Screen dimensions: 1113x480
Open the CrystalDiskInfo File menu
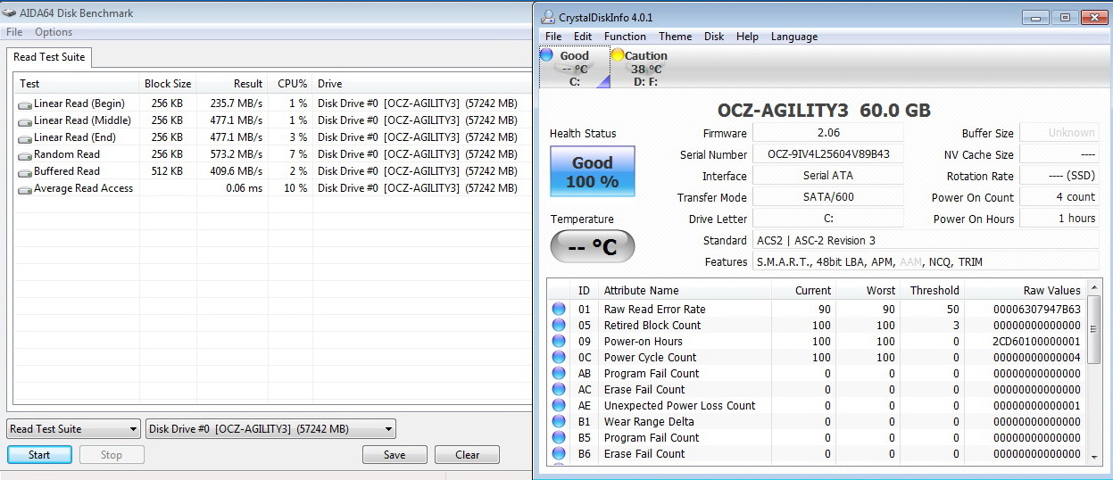[553, 37]
